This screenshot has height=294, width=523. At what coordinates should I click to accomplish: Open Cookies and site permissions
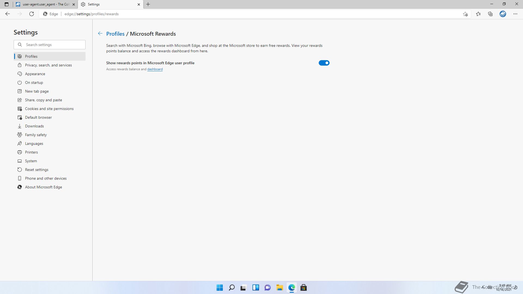coord(50,109)
